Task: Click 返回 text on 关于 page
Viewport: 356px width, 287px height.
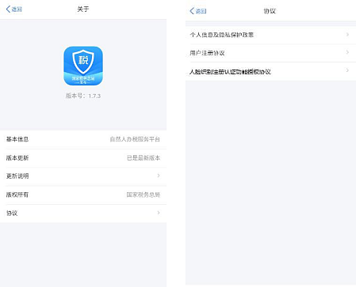Action: tap(17, 9)
